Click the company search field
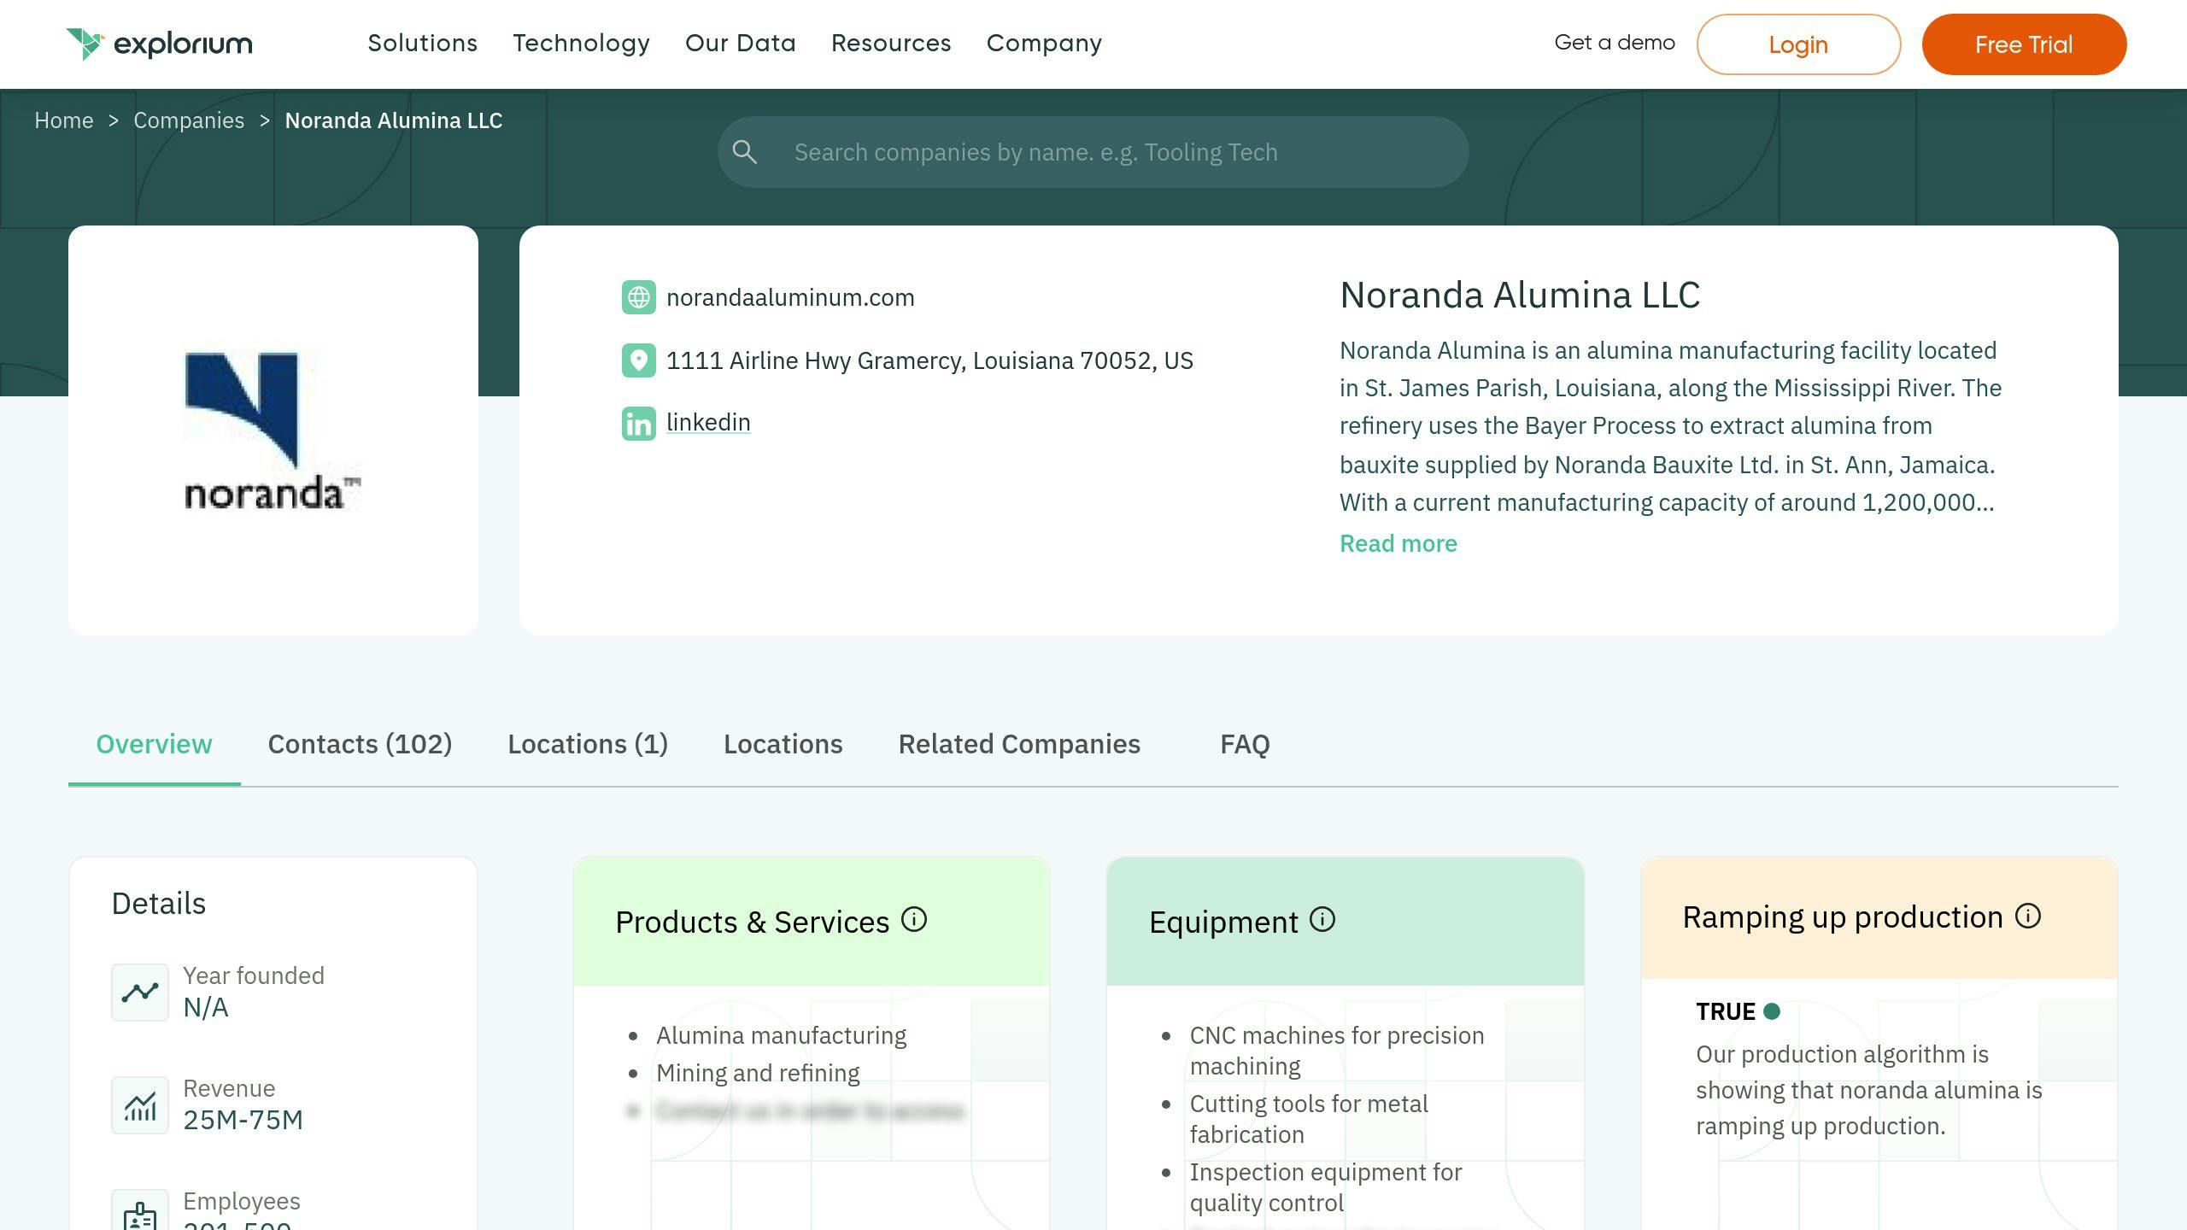 point(1093,152)
